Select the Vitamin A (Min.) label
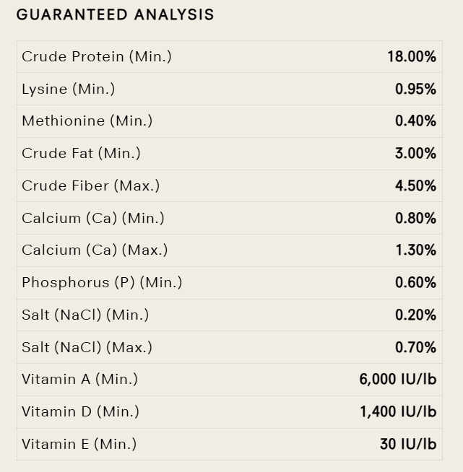 point(79,379)
